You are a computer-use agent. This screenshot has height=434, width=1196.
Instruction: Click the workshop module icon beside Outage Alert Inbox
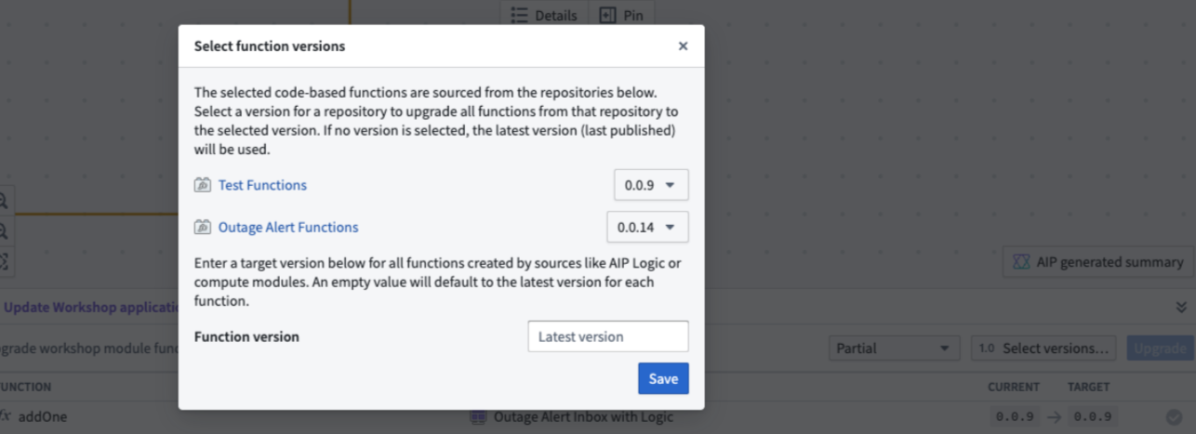click(x=478, y=417)
